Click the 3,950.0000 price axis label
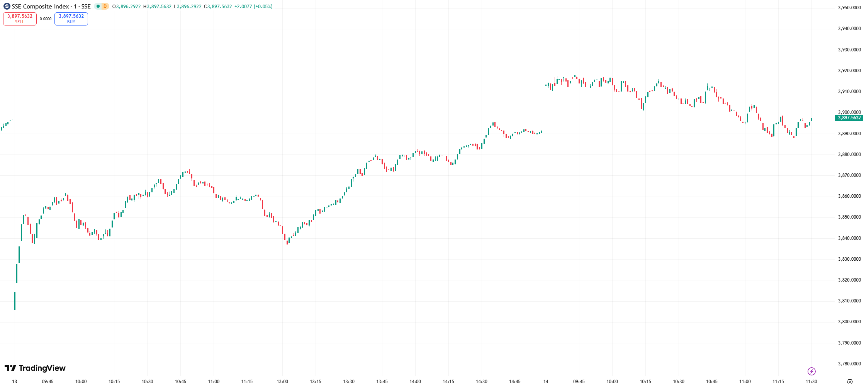864x387 pixels. click(849, 8)
